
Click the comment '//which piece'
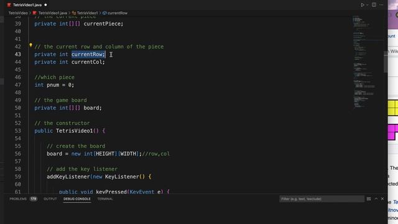click(x=54, y=77)
